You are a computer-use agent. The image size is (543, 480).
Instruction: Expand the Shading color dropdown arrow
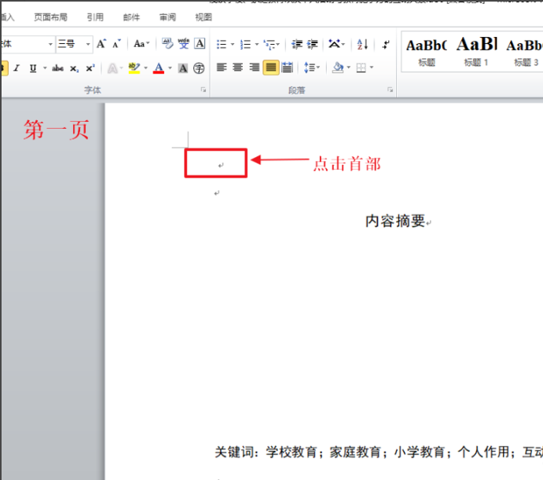[348, 68]
